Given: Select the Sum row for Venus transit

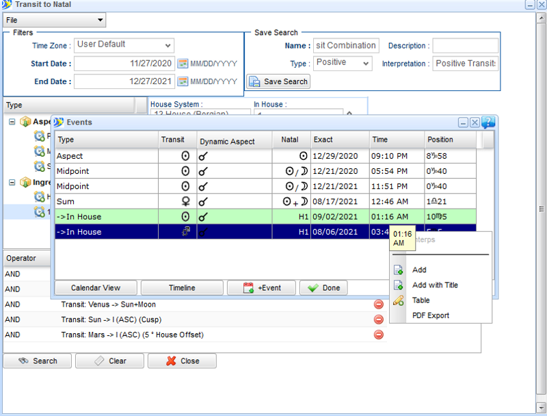Looking at the screenshot, I should 106,201.
